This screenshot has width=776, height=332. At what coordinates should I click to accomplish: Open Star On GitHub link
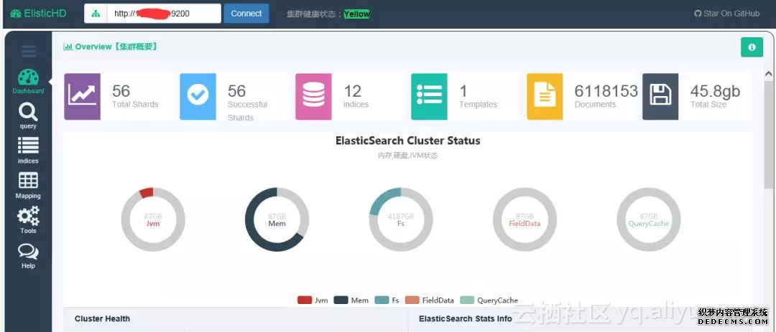click(x=726, y=14)
